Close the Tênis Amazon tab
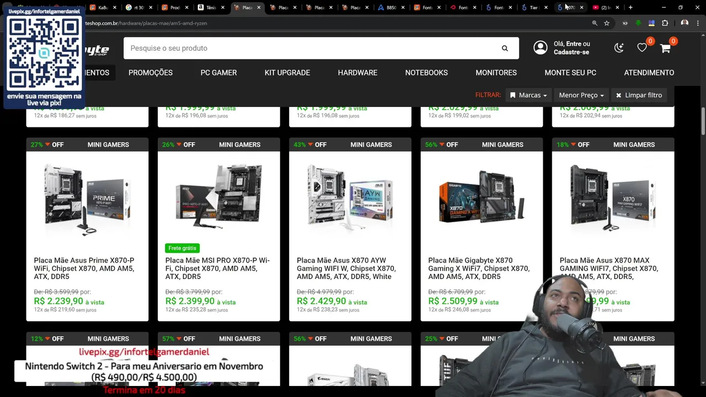This screenshot has width=706, height=397. (223, 8)
